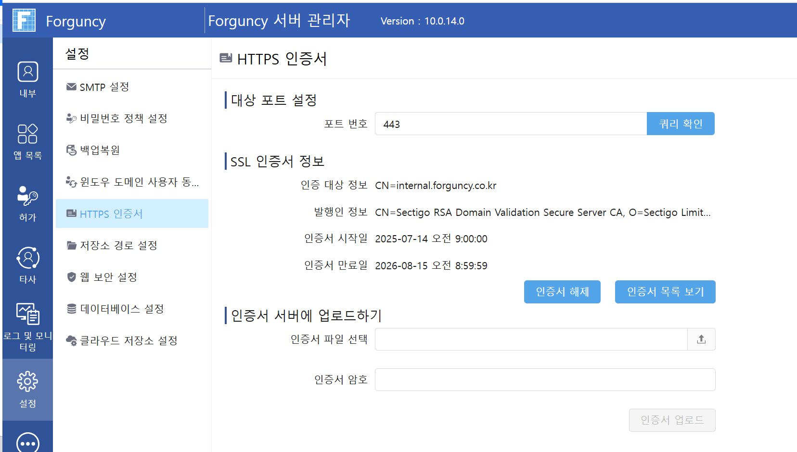Open 윈도우 도메인 사용자 동기화 menu item
The image size is (797, 452).
tap(132, 182)
